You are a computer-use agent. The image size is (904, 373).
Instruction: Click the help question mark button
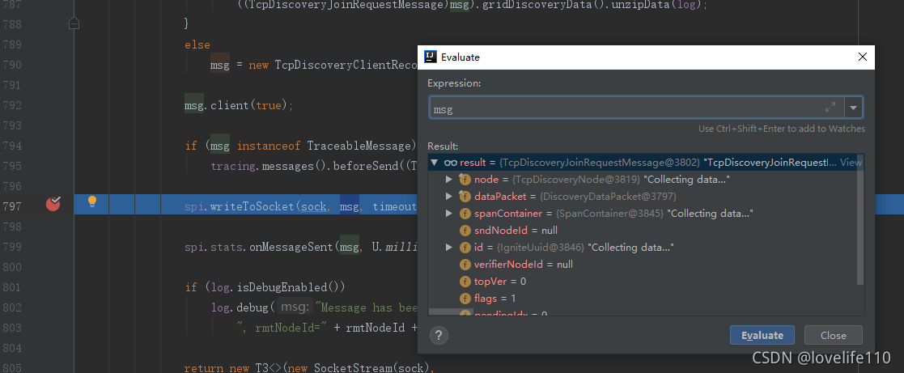coord(439,335)
